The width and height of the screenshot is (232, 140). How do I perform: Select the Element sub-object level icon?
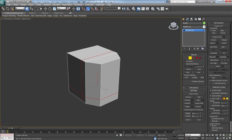pyautogui.click(x=200, y=58)
